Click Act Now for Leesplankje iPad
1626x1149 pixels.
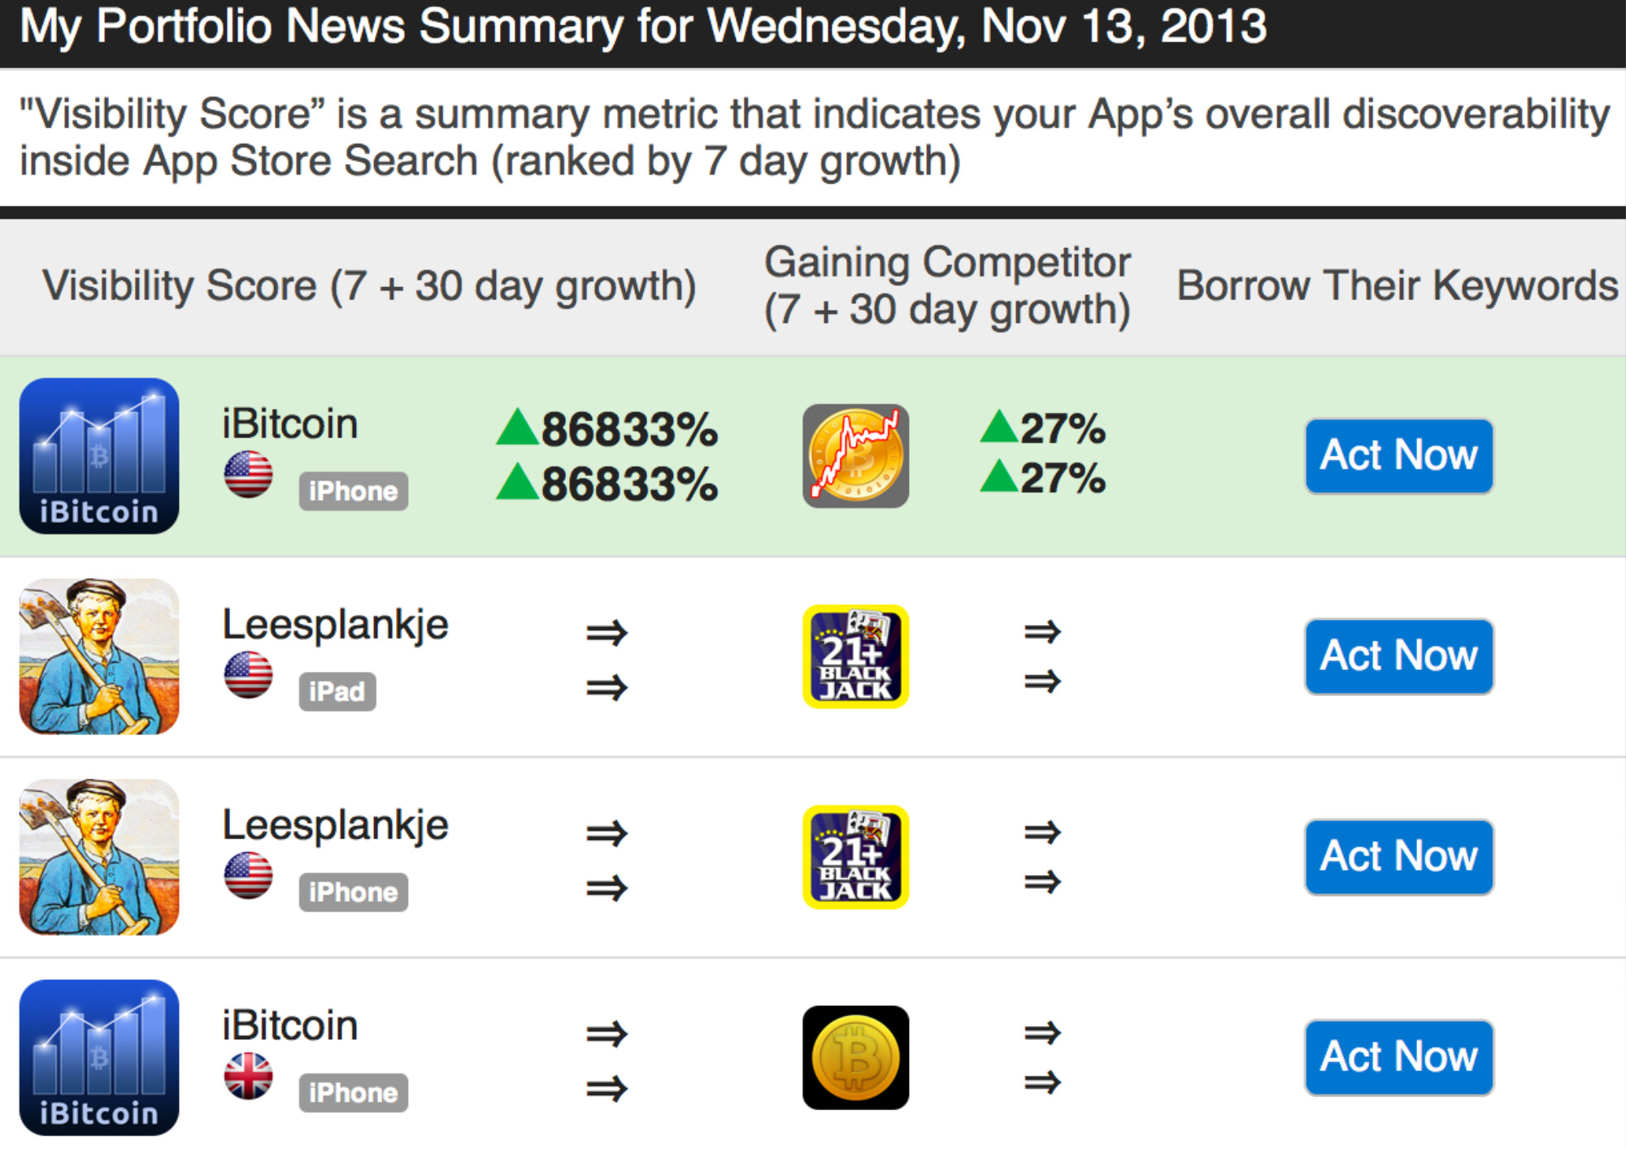click(1398, 656)
